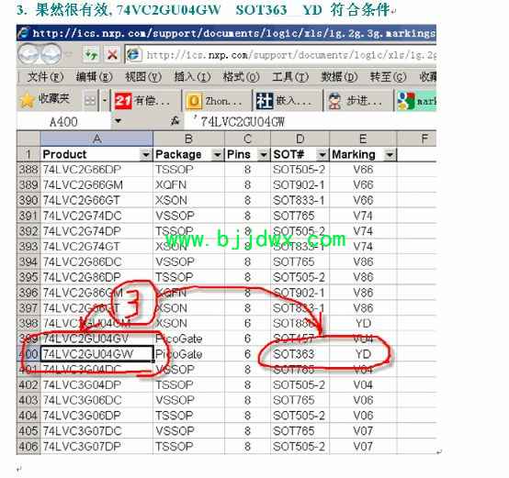The width and height of the screenshot is (509, 478).
Task: Open the 文件(F) menu
Action: pyautogui.click(x=45, y=77)
